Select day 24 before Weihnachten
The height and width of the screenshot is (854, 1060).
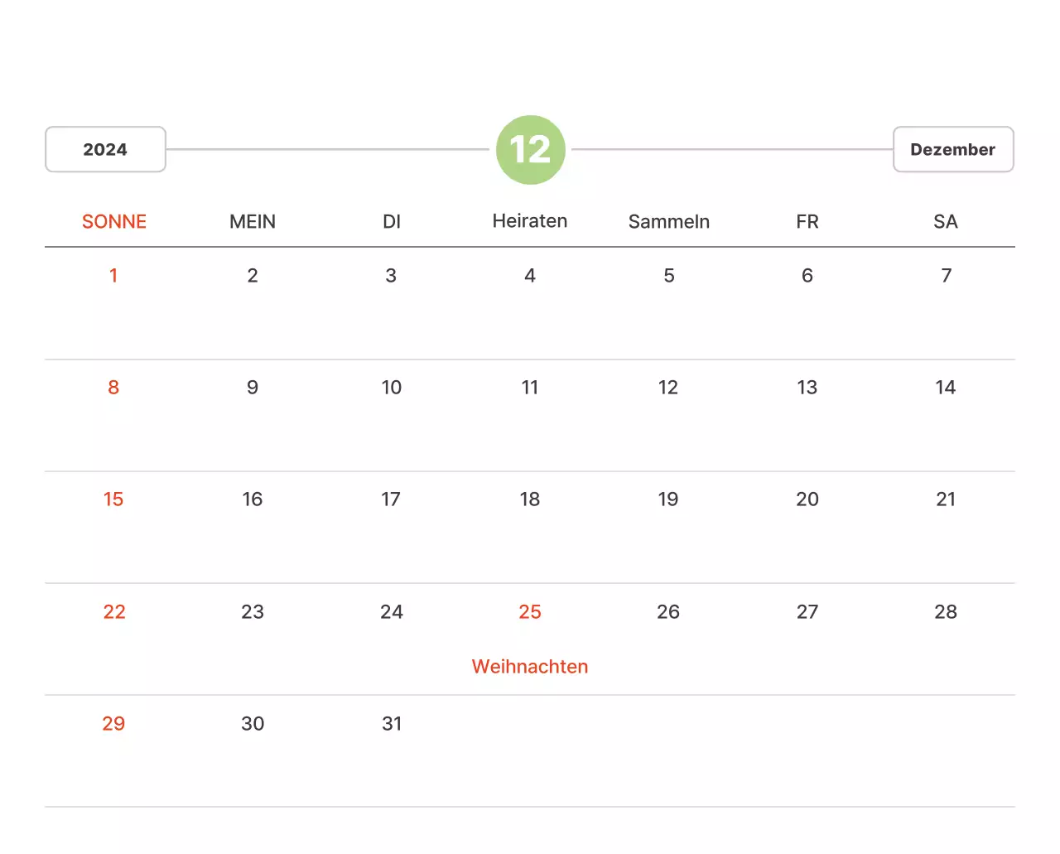[x=392, y=612]
